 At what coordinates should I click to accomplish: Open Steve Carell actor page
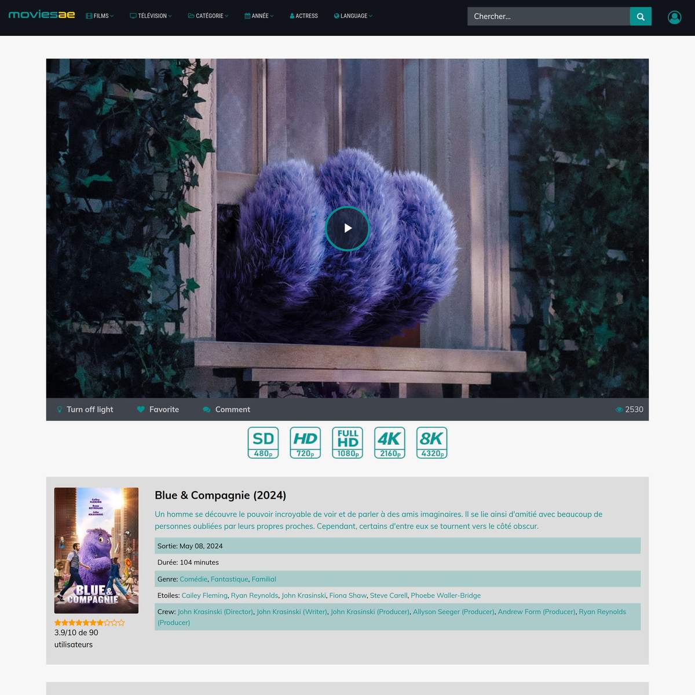[389, 595]
